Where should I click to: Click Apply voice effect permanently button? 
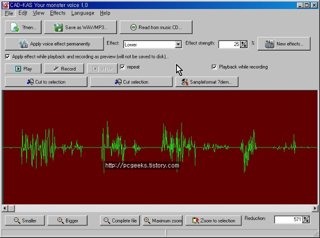pyautogui.click(x=54, y=43)
